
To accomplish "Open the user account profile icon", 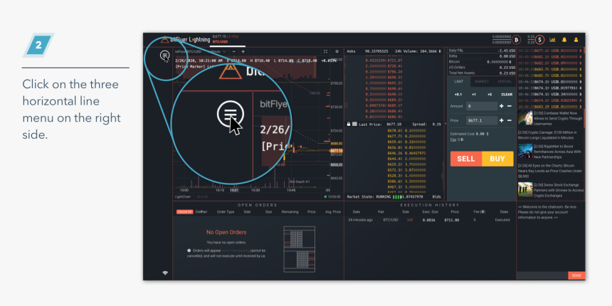I will tap(576, 40).
